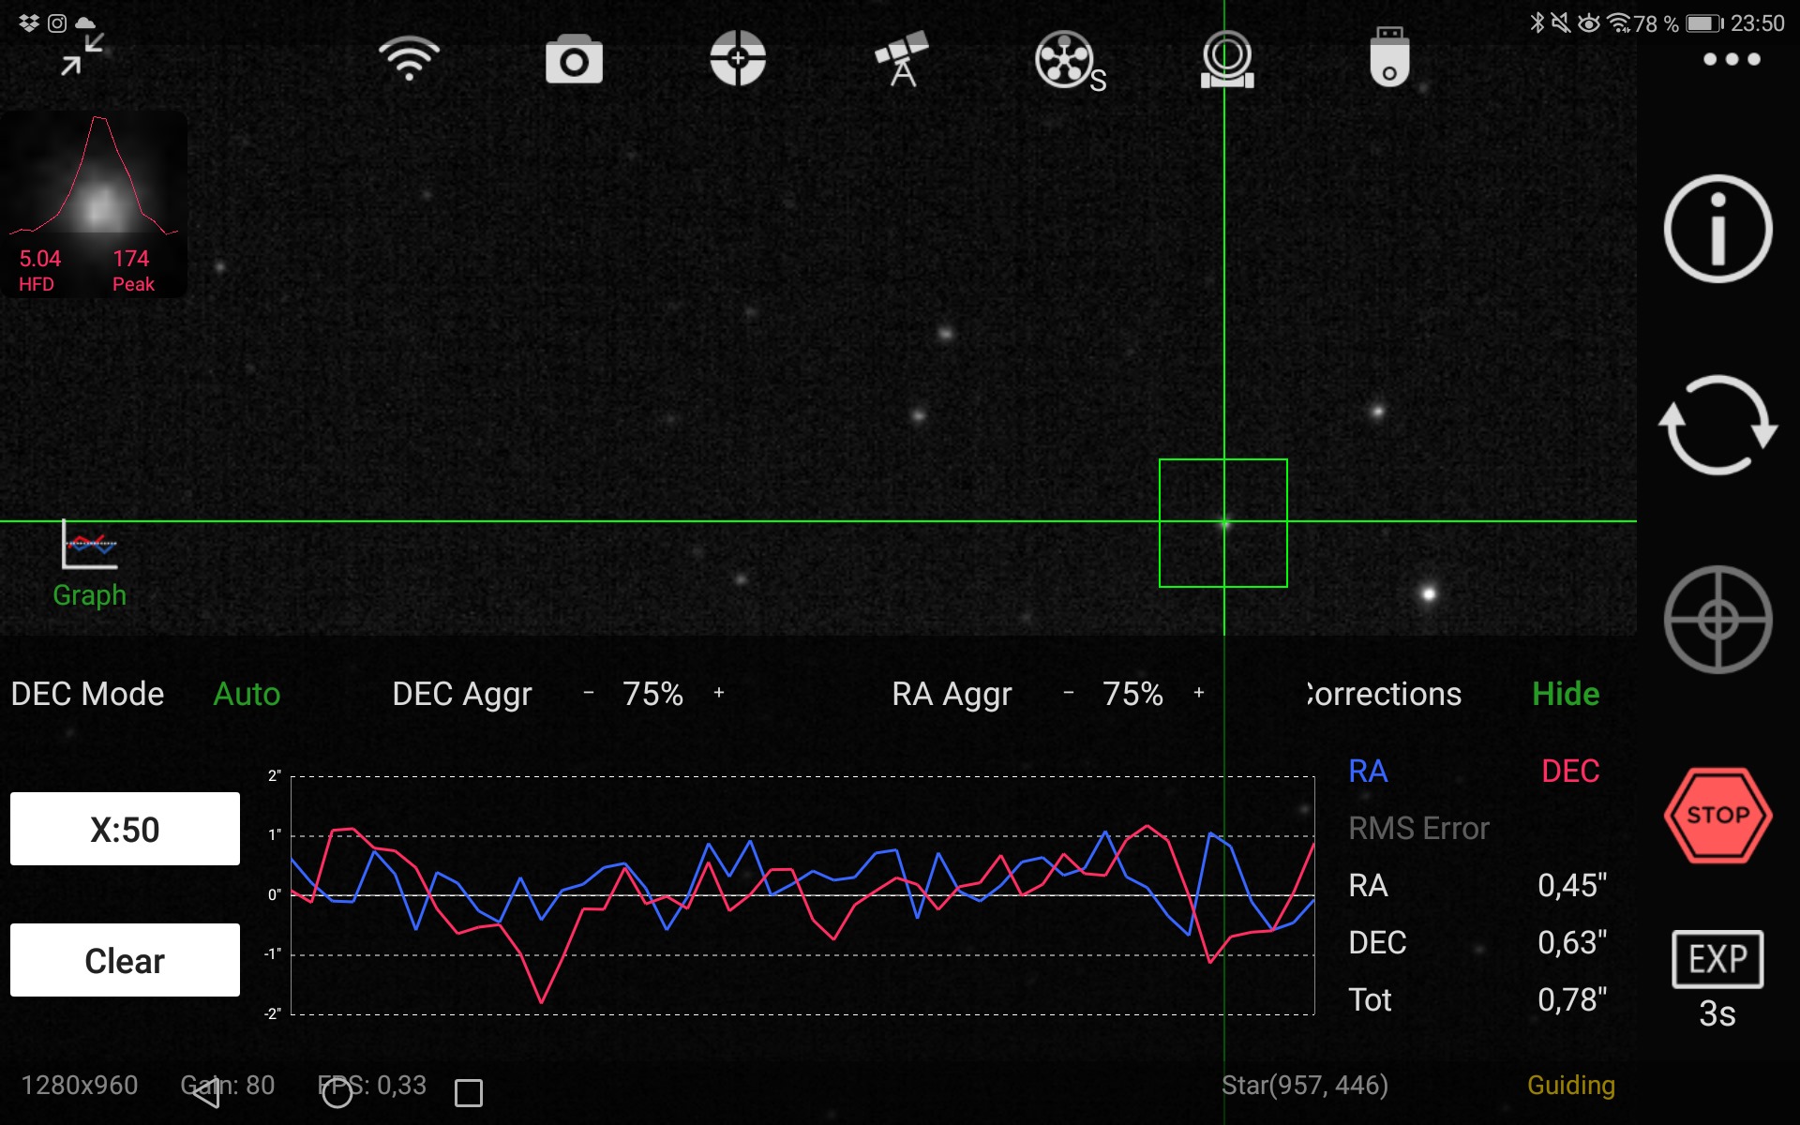Stop guiding with the red STOP button

pos(1717,815)
